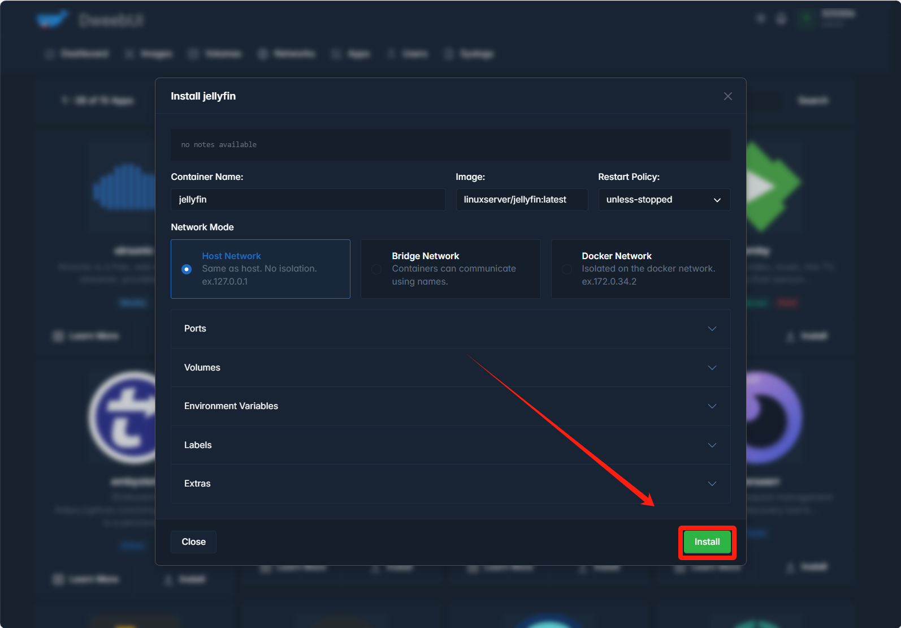The width and height of the screenshot is (901, 628).
Task: Click the blue waveform app icon
Action: point(124,188)
